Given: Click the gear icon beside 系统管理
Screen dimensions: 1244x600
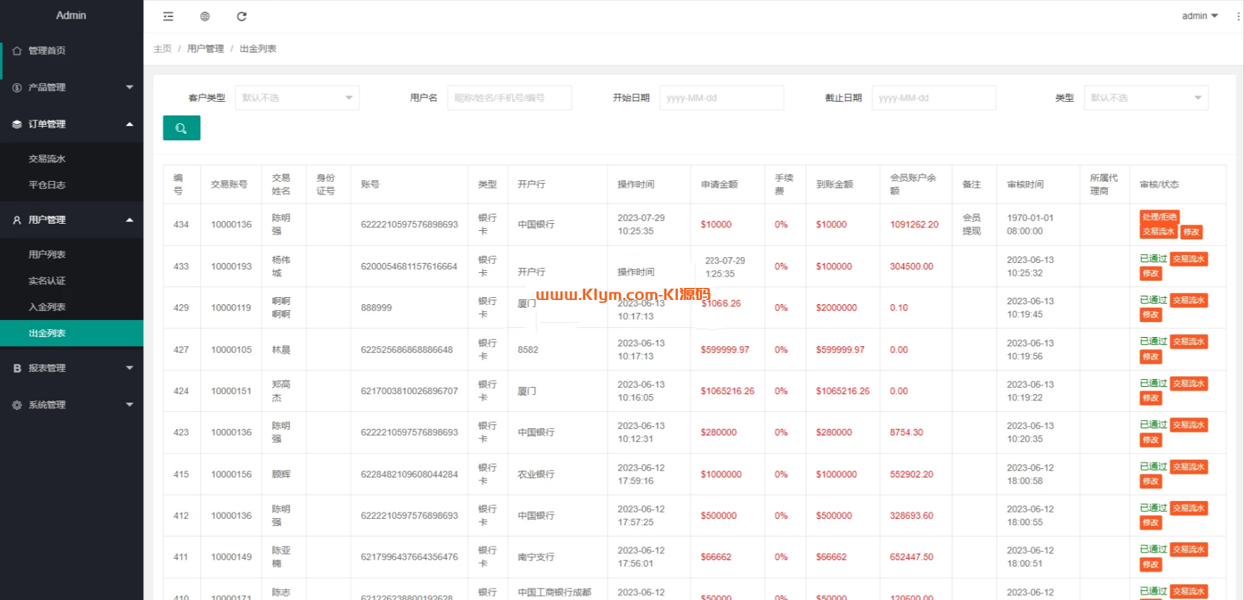Looking at the screenshot, I should pos(17,405).
